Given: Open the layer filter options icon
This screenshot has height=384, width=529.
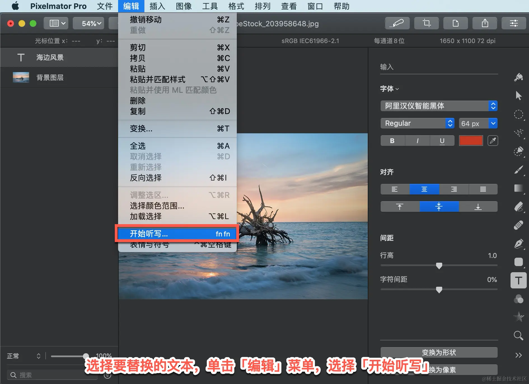Looking at the screenshot, I should click(107, 375).
